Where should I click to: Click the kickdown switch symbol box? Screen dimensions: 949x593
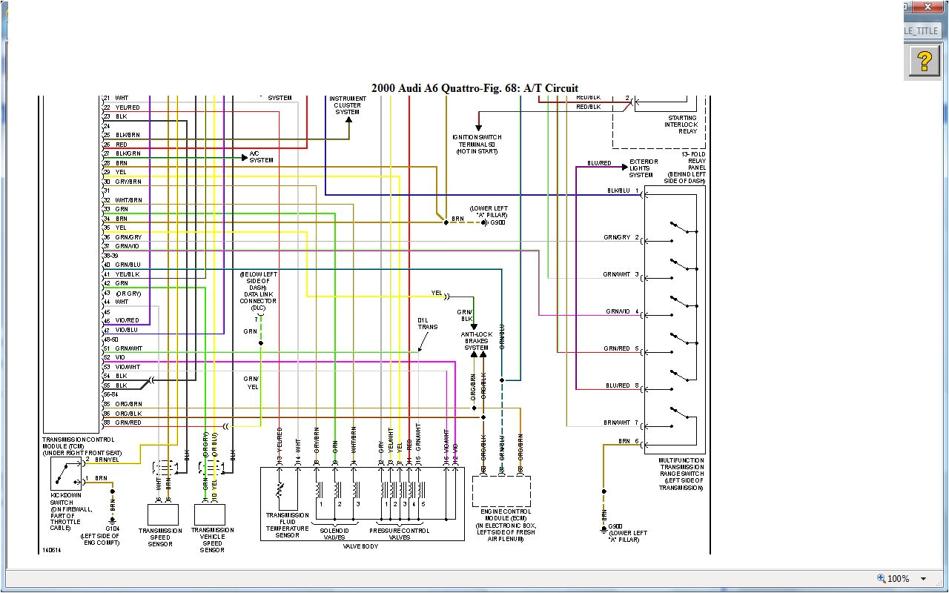pyautogui.click(x=66, y=474)
